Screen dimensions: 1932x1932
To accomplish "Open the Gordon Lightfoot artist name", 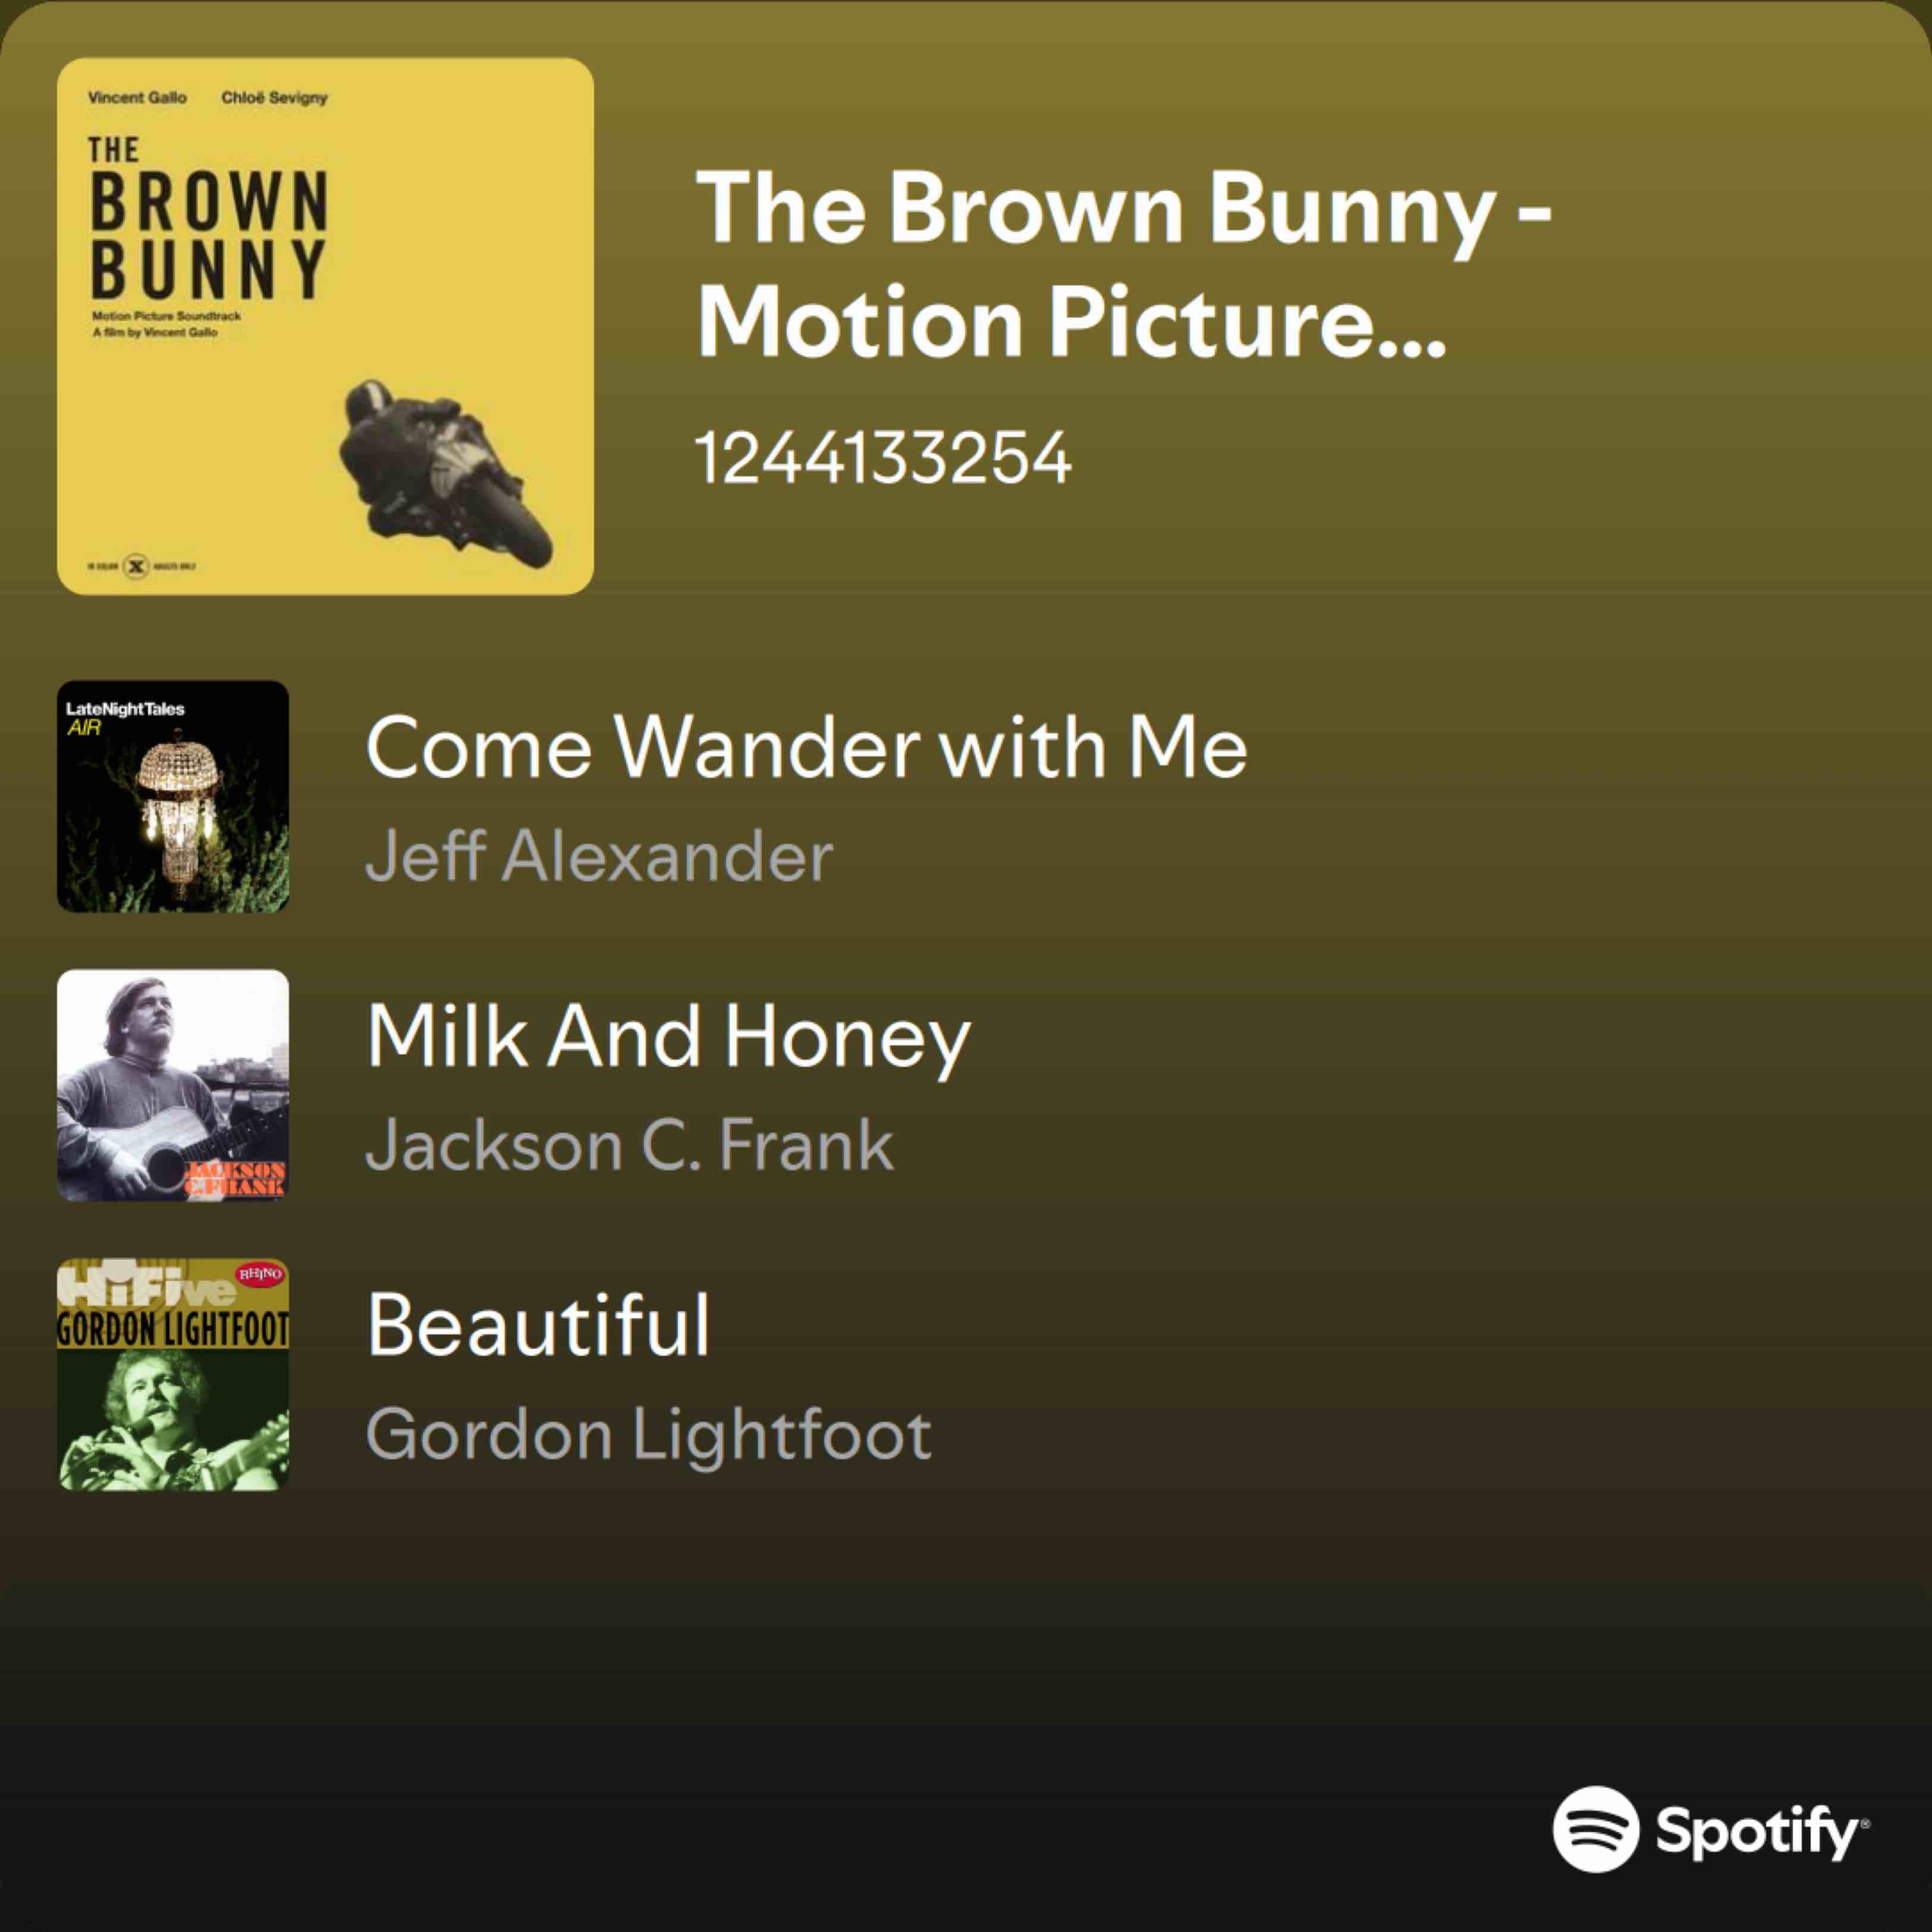I will coord(648,1435).
